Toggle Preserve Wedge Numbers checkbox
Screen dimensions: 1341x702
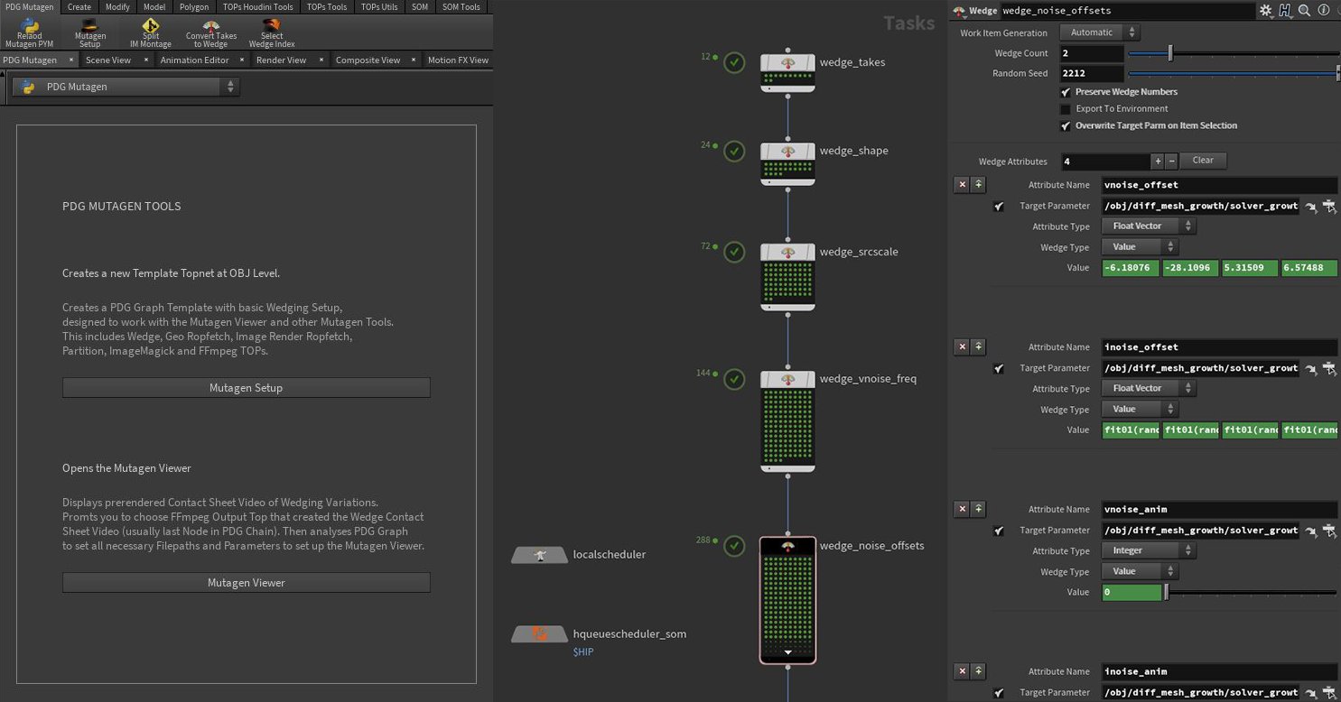point(1066,92)
